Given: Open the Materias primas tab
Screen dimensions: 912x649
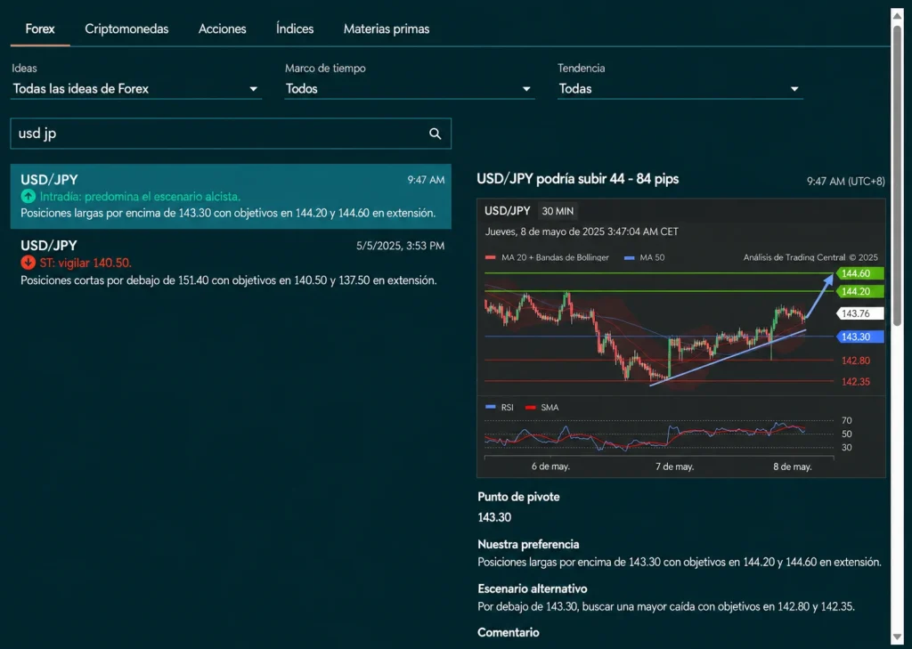Looking at the screenshot, I should point(387,29).
